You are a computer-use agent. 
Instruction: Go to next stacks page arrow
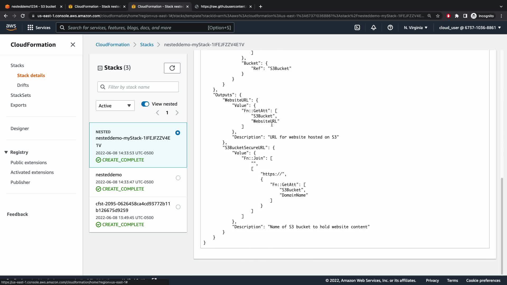[x=177, y=113]
